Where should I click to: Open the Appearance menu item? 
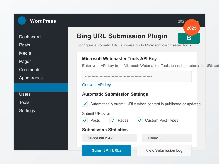[31, 78]
